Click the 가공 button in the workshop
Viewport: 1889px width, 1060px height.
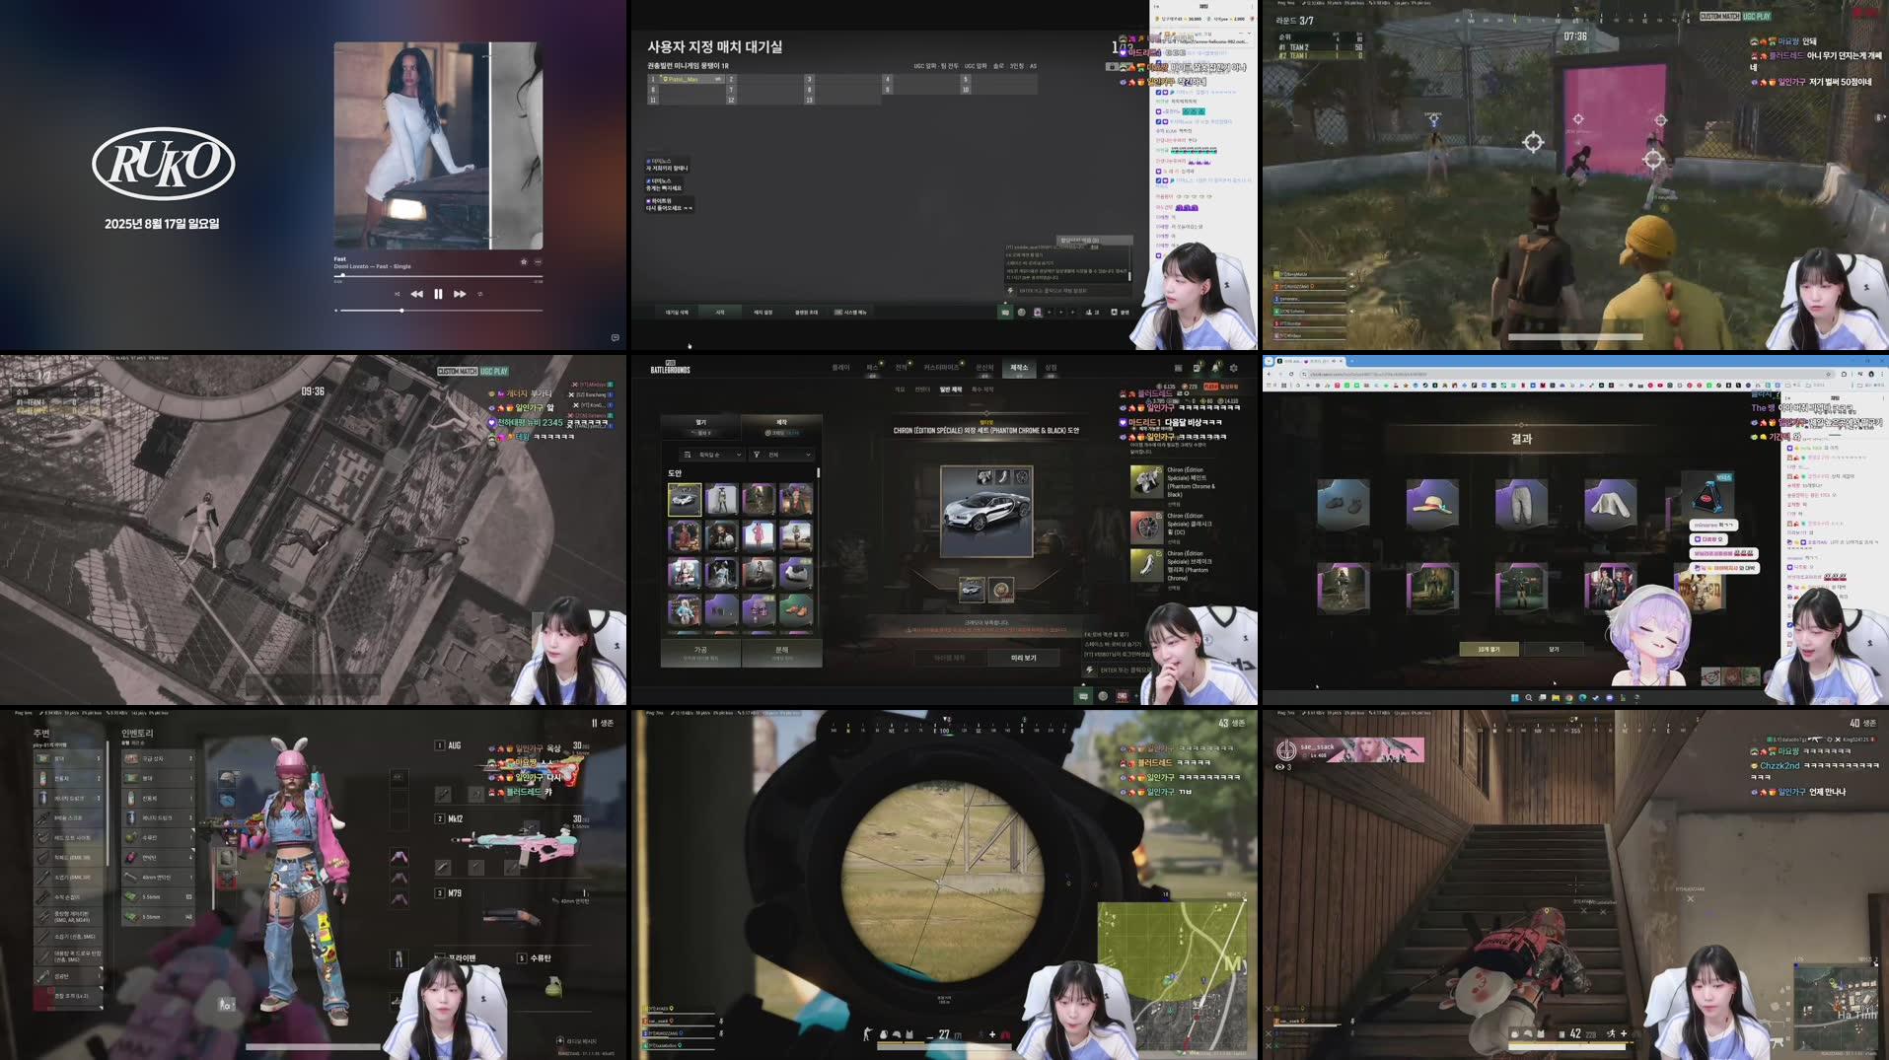[x=700, y=653]
